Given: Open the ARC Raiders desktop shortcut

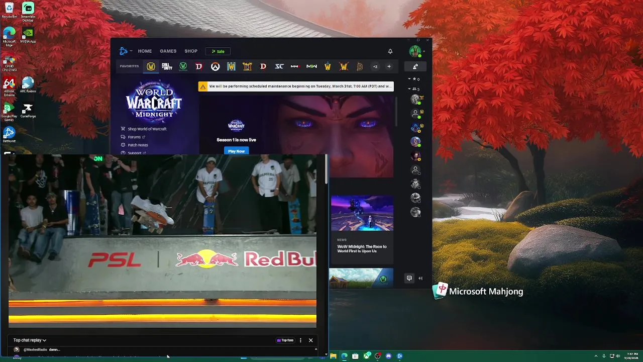Looking at the screenshot, I should pyautogui.click(x=28, y=85).
